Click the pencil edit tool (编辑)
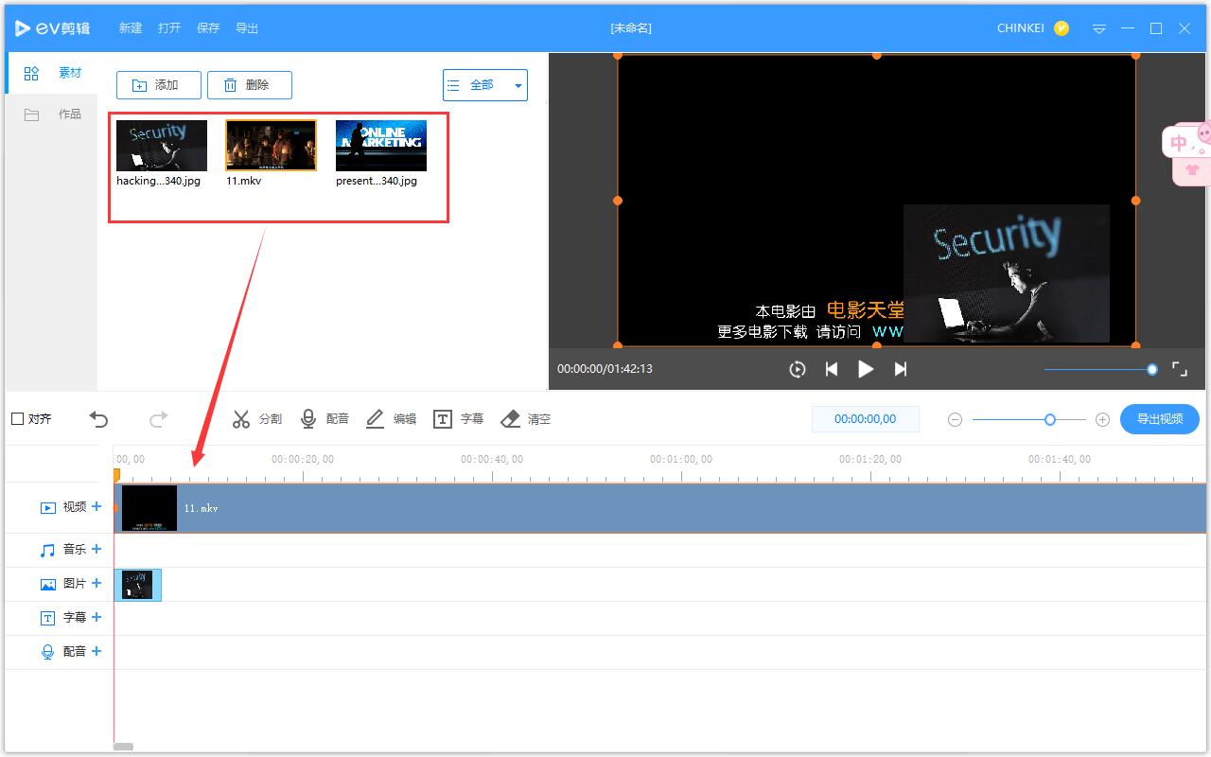The image size is (1211, 757). pos(391,419)
